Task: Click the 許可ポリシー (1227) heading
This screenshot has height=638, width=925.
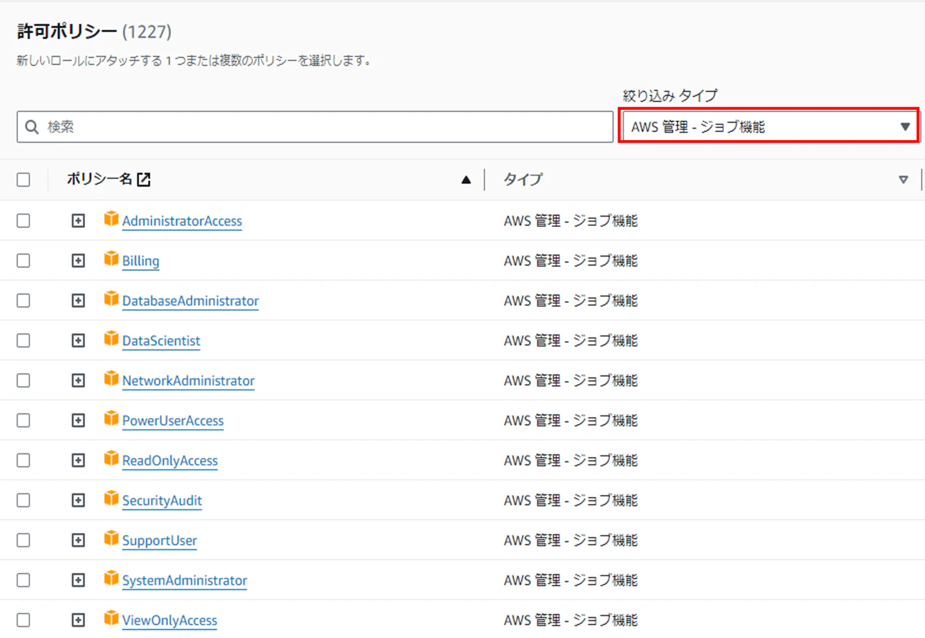Action: click(x=94, y=31)
